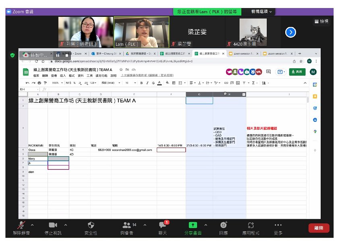This screenshot has width=338, height=241.
Task: Open the view options dropdown at top
Action: click(261, 12)
